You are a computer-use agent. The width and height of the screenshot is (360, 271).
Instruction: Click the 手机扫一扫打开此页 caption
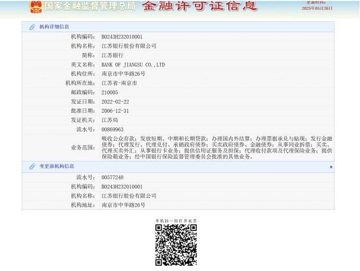tap(176, 221)
